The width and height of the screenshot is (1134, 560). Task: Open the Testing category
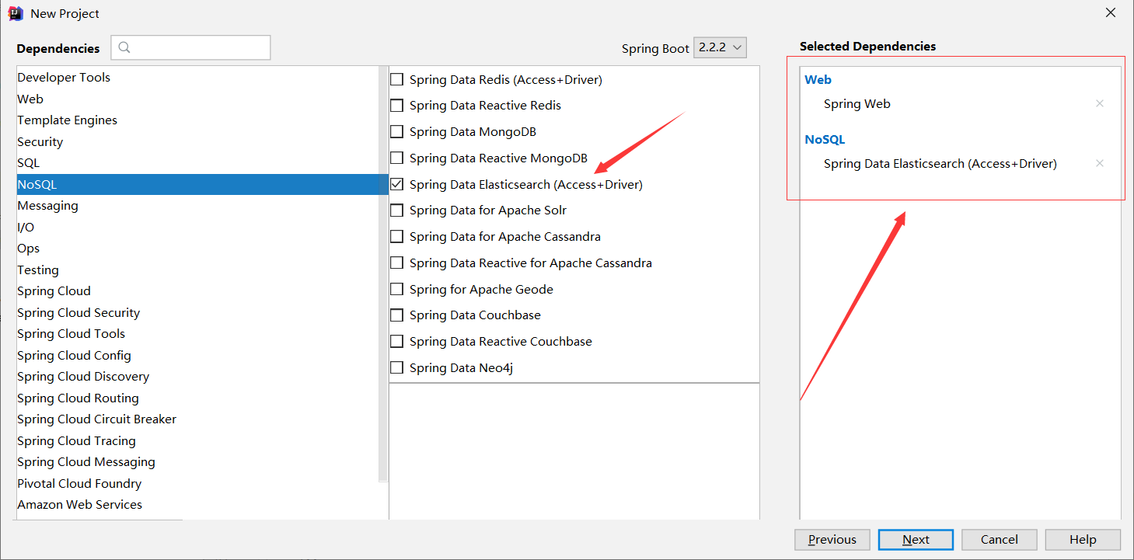37,270
